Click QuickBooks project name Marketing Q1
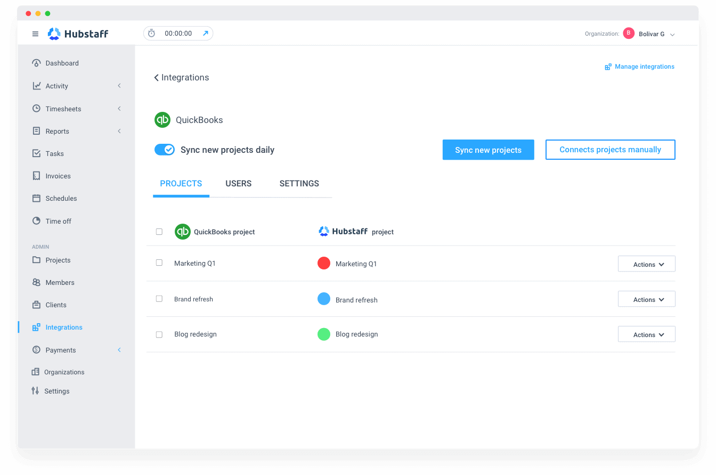The width and height of the screenshot is (716, 475). coord(195,263)
